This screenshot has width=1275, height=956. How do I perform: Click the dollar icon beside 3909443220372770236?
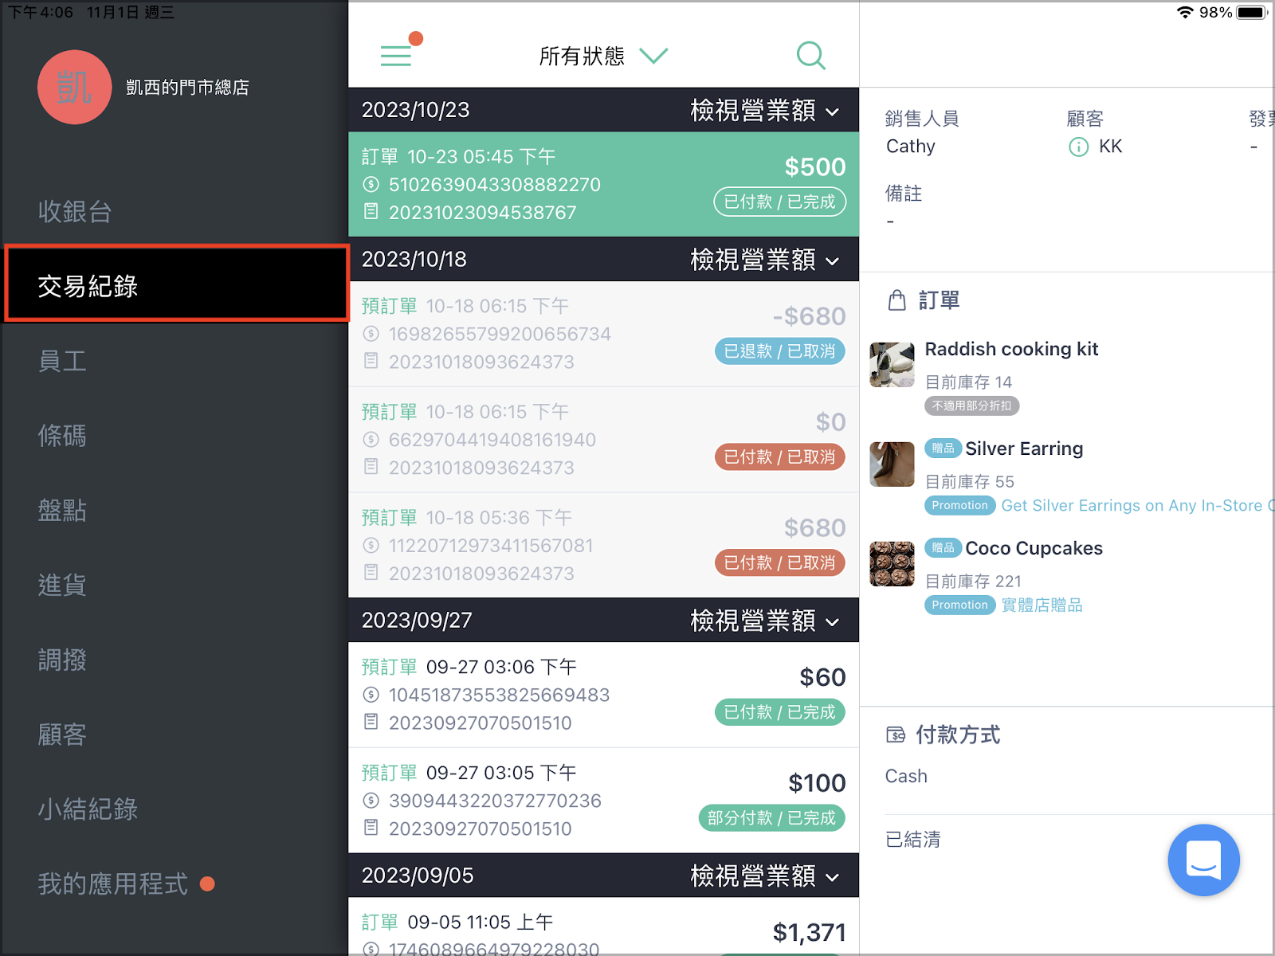click(371, 801)
